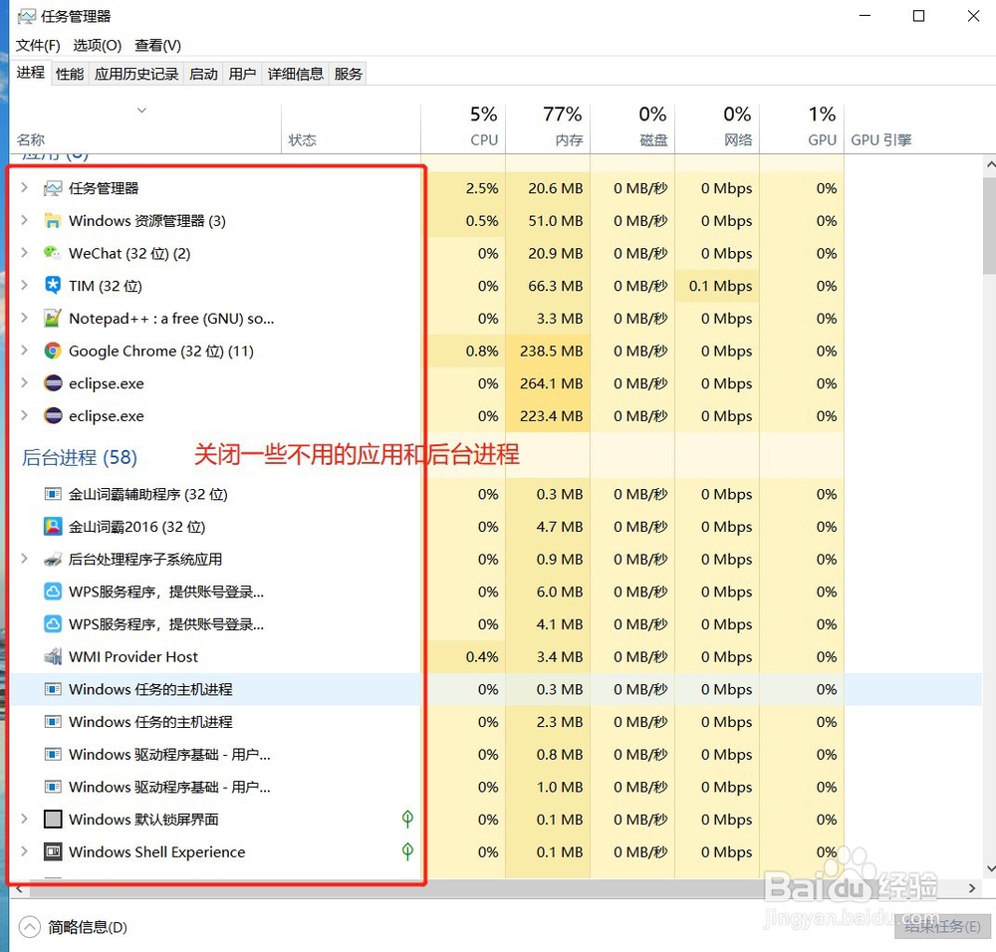Image resolution: width=996 pixels, height=952 pixels.
Task: Click the Windows 驱动程序基础 icon using 1.0 MB
Action: click(53, 787)
